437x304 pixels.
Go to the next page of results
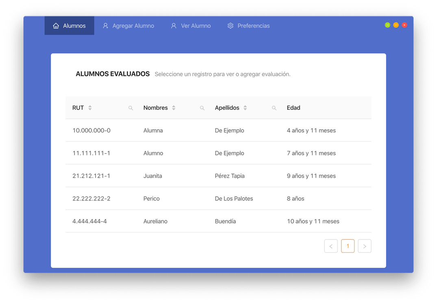tap(365, 246)
